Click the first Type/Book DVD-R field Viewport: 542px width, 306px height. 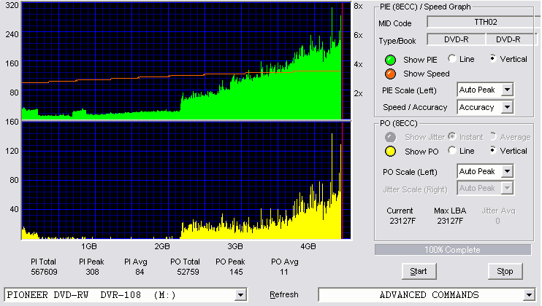pyautogui.click(x=457, y=39)
